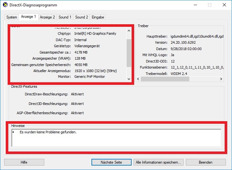The width and height of the screenshot is (232, 170).
Task: Click device list scroll down arrow
Action: click(129, 79)
